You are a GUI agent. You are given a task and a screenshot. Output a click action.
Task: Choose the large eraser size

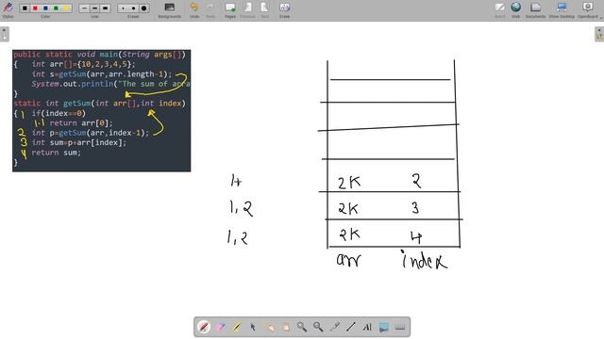144,8
